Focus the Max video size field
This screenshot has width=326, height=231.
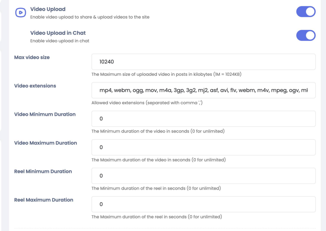pos(203,62)
